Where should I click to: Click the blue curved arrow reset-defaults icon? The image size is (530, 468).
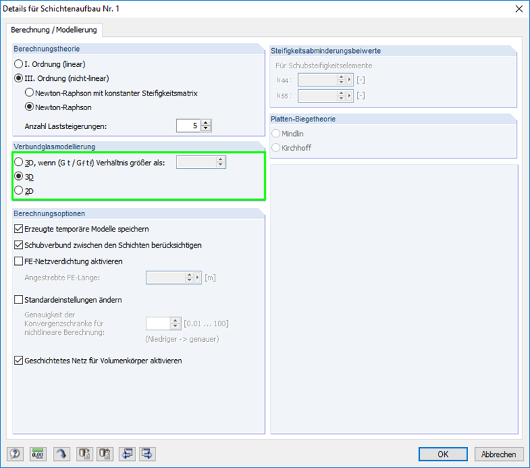[x=61, y=454]
